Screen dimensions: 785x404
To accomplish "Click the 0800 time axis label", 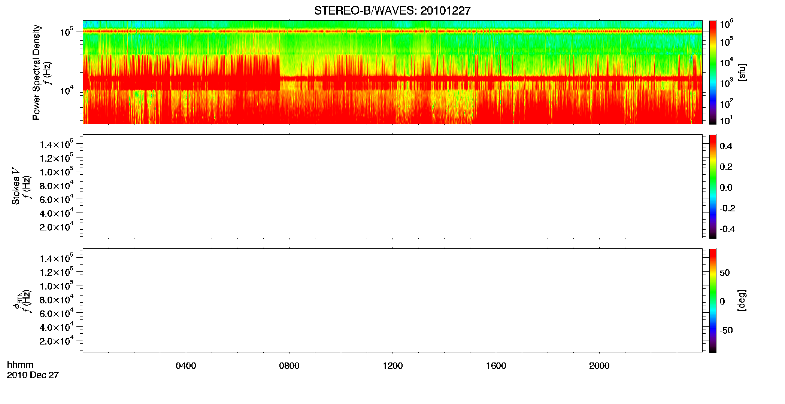I will coord(289,366).
